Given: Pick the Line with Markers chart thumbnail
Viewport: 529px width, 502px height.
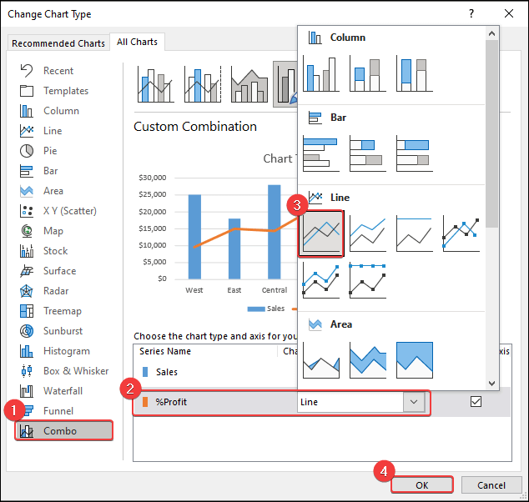Looking at the screenshot, I should pos(461,233).
